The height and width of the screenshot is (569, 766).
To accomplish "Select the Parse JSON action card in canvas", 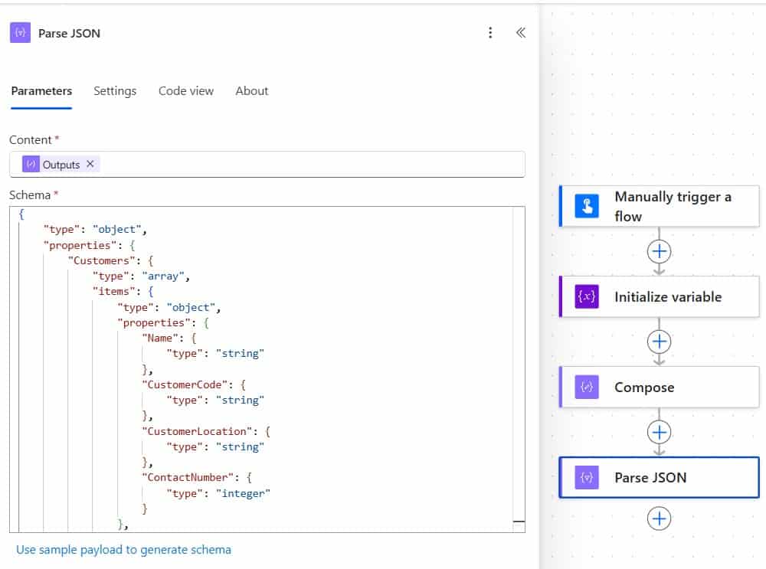I will point(659,477).
